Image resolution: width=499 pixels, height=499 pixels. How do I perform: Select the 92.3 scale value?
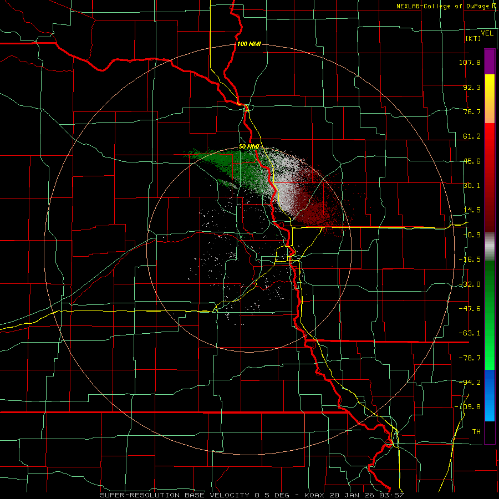472,87
